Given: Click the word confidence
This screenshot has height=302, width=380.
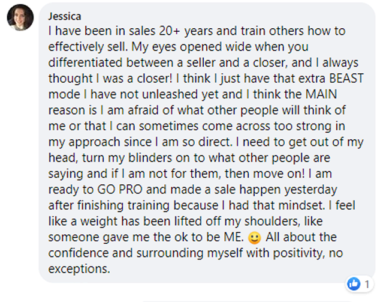Looking at the screenshot, I should pyautogui.click(x=79, y=253).
